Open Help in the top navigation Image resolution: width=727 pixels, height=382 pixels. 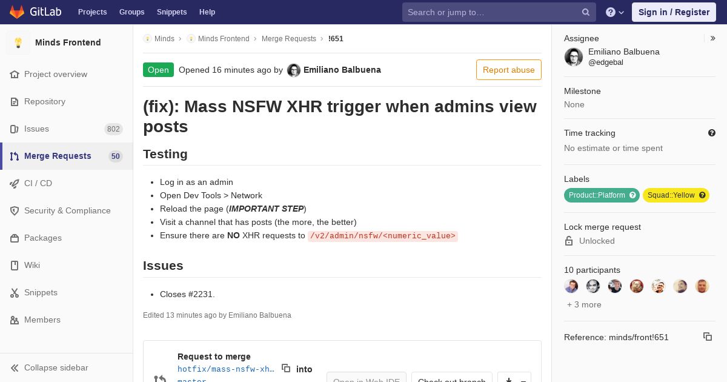[x=207, y=12]
